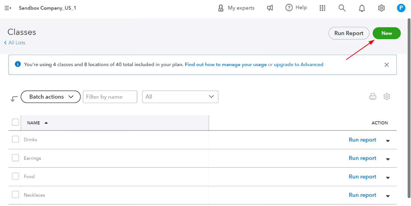Open the apps grid

click(322, 8)
